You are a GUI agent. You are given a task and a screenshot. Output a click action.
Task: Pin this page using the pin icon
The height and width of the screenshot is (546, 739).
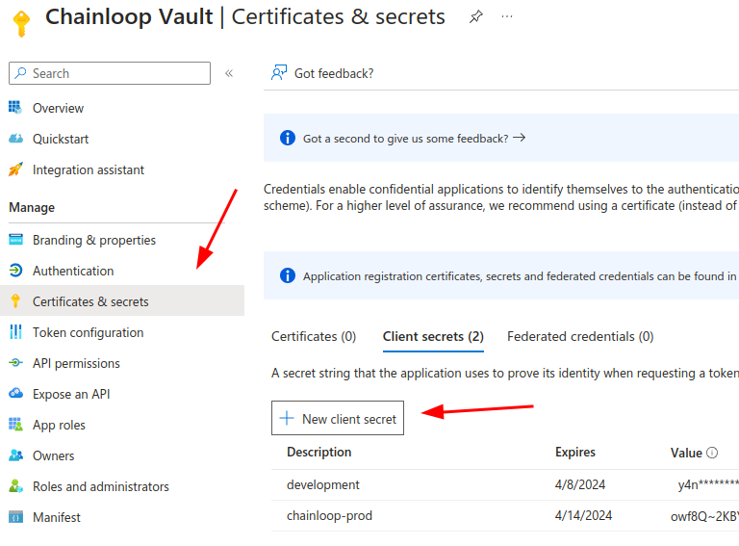click(476, 17)
